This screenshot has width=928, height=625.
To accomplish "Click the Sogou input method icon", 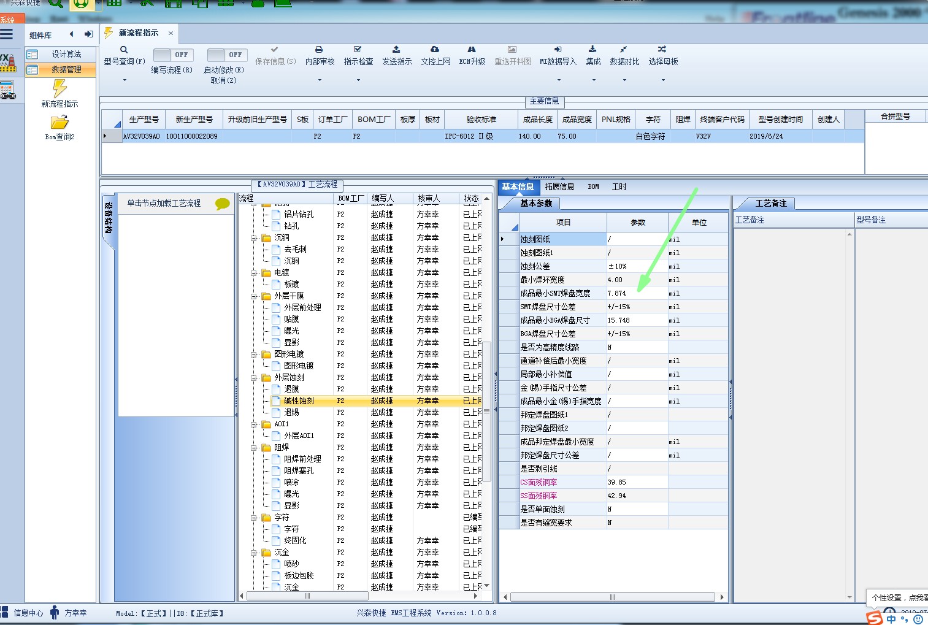I will click(x=875, y=618).
